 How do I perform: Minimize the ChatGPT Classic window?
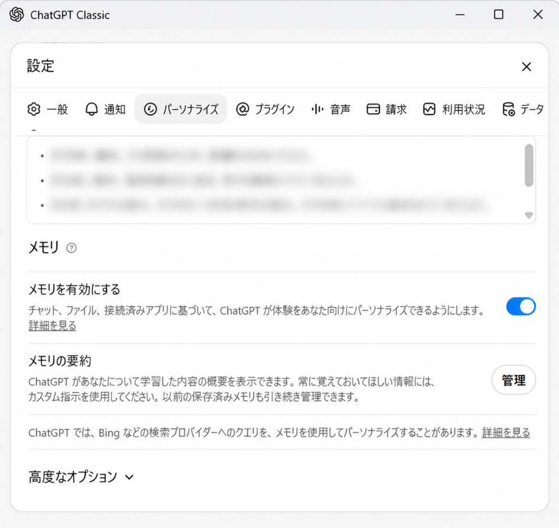pyautogui.click(x=460, y=15)
